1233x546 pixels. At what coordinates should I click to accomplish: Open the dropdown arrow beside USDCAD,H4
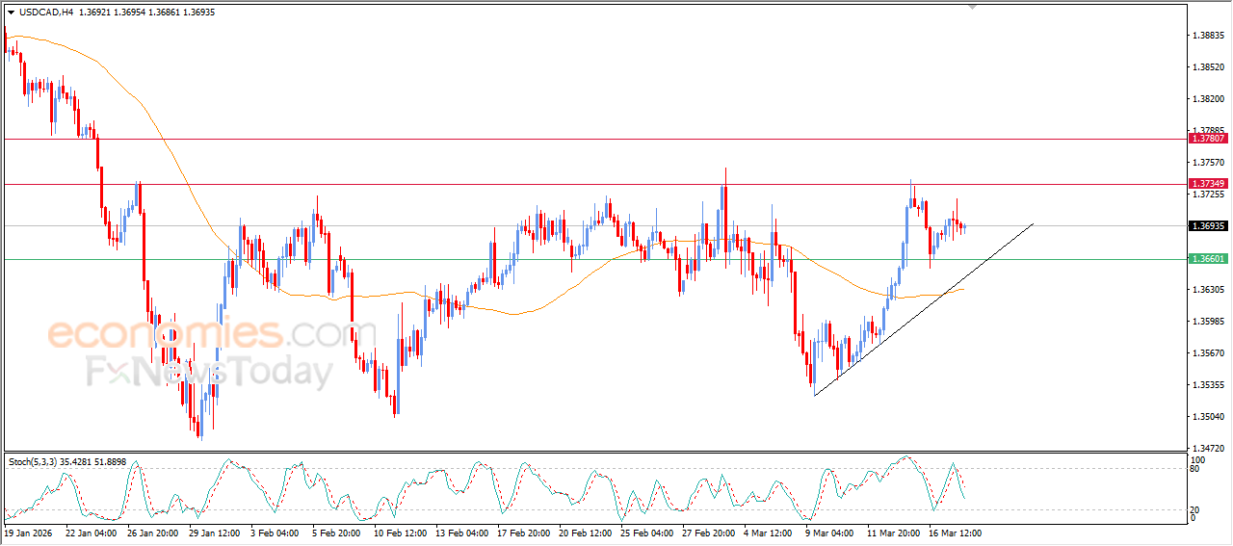11,13
